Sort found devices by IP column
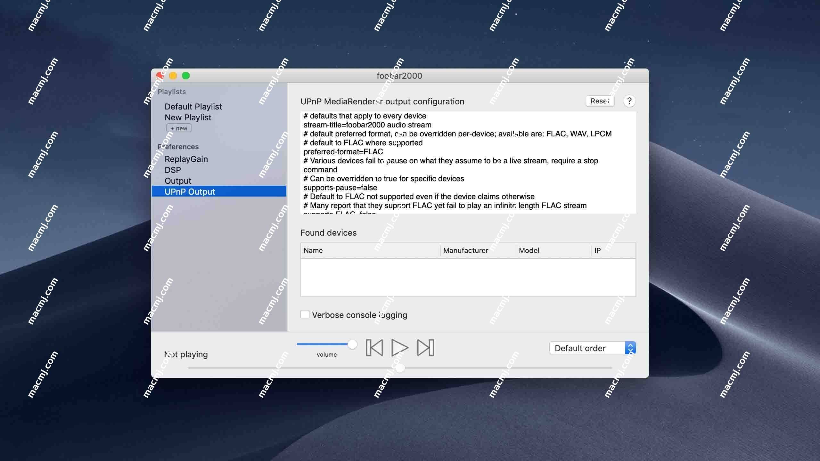Screen dimensions: 820x461 [613, 250]
